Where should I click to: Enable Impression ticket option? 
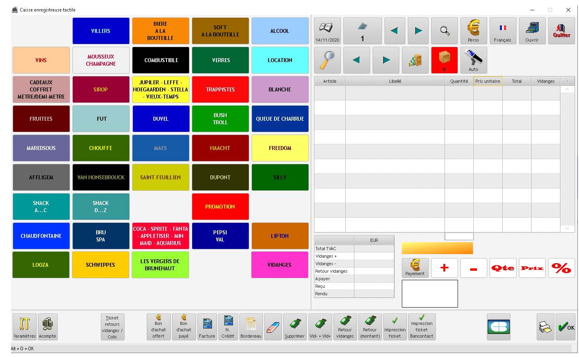[x=395, y=327]
